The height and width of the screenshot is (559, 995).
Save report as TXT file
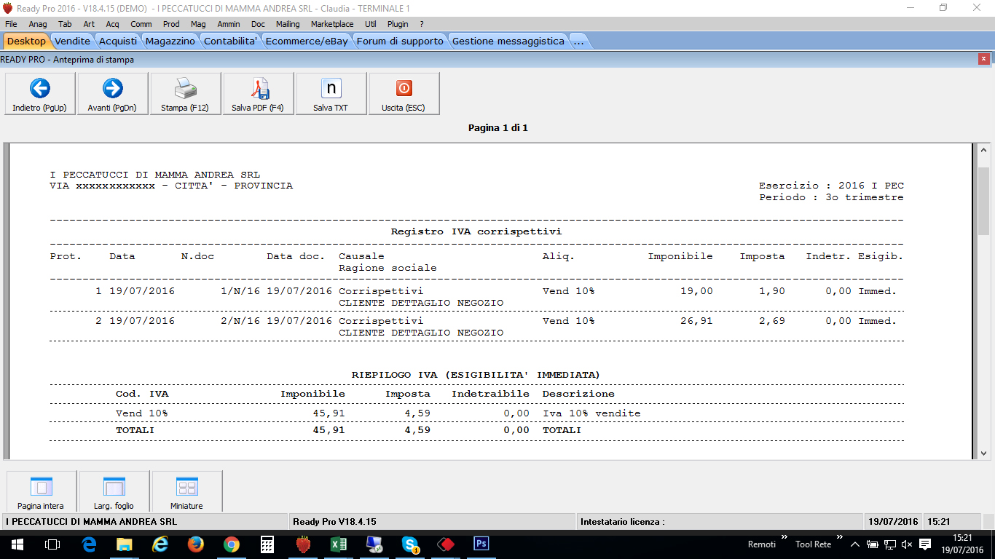pos(331,93)
